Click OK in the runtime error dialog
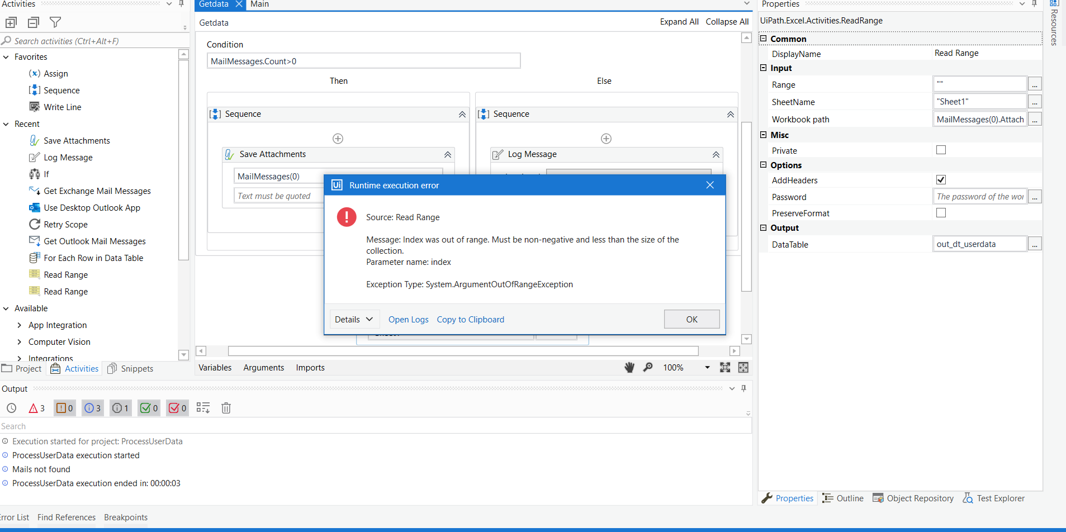 [x=692, y=320]
